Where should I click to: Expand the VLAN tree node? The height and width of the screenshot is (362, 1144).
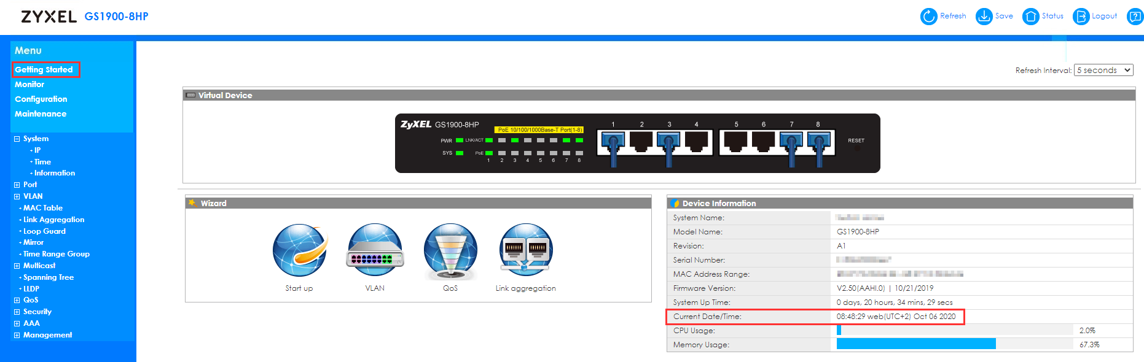pyautogui.click(x=17, y=197)
